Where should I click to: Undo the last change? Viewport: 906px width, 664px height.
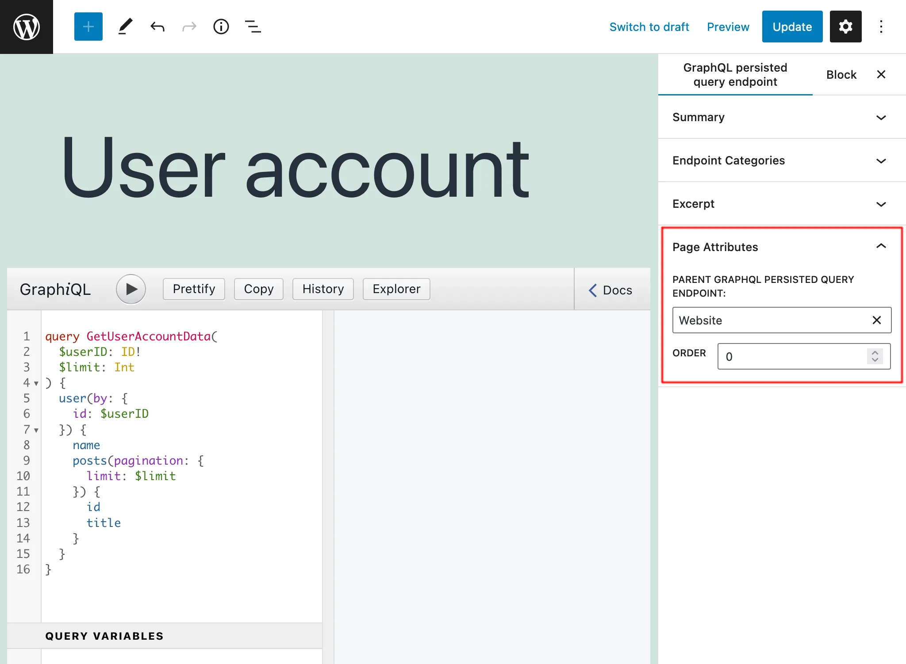[x=157, y=27]
